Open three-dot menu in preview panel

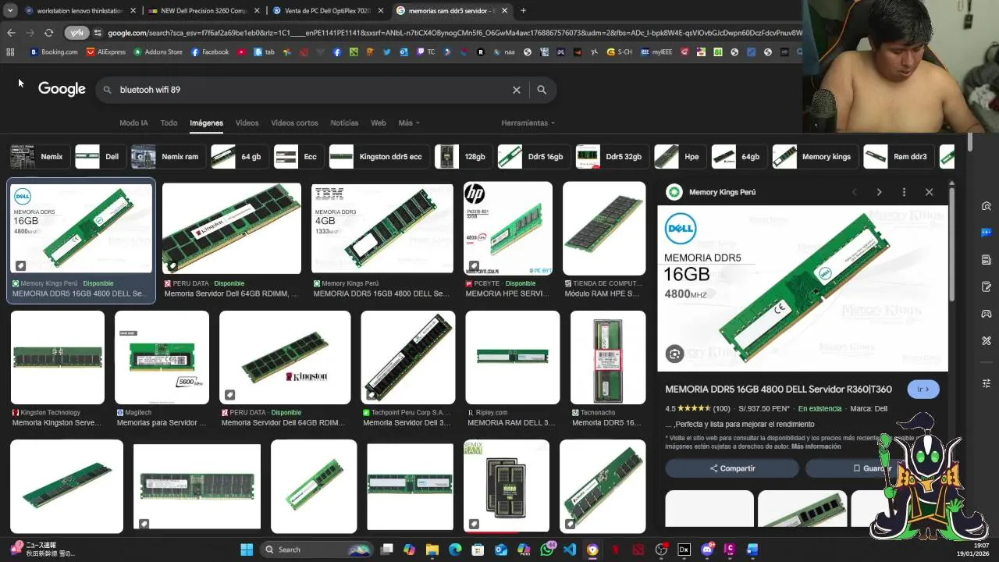904,192
